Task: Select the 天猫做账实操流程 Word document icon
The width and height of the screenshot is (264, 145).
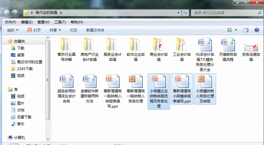Action: pyautogui.click(x=228, y=45)
